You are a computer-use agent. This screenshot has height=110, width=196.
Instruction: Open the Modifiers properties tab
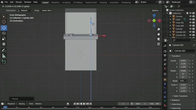coord(165,84)
